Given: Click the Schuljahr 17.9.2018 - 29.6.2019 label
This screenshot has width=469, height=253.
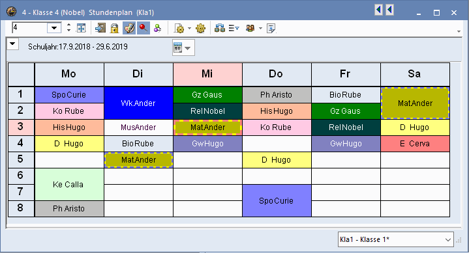Looking at the screenshot, I should pyautogui.click(x=78, y=47).
